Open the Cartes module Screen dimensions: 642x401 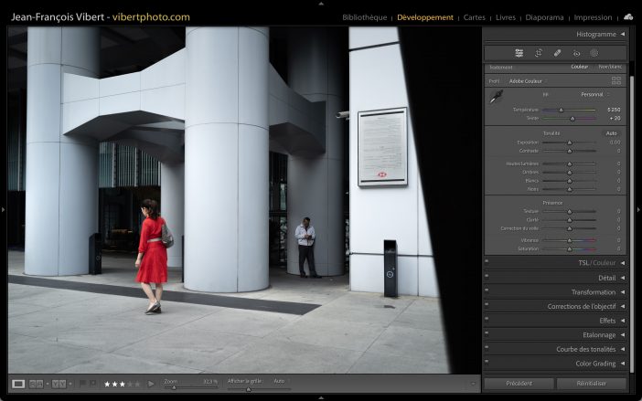click(475, 17)
